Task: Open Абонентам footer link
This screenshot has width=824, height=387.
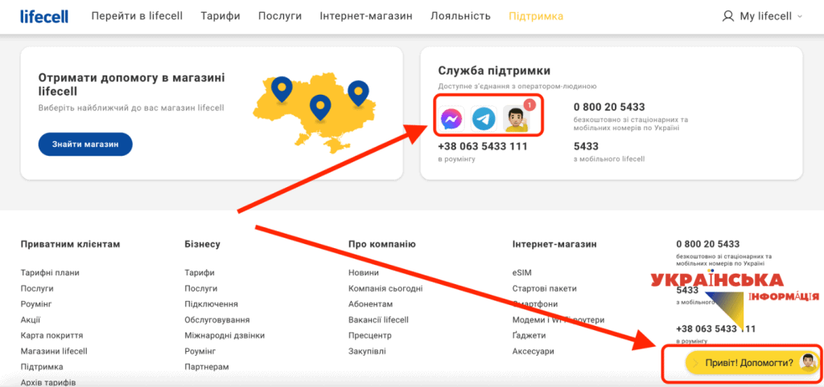Action: 370,304
